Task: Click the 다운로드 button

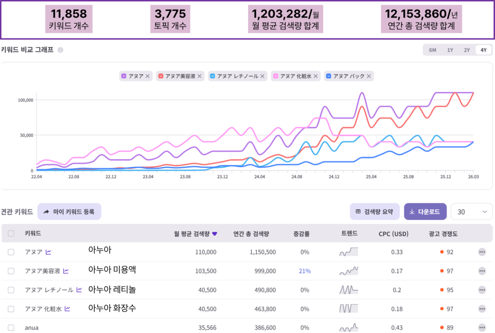Action: point(425,212)
